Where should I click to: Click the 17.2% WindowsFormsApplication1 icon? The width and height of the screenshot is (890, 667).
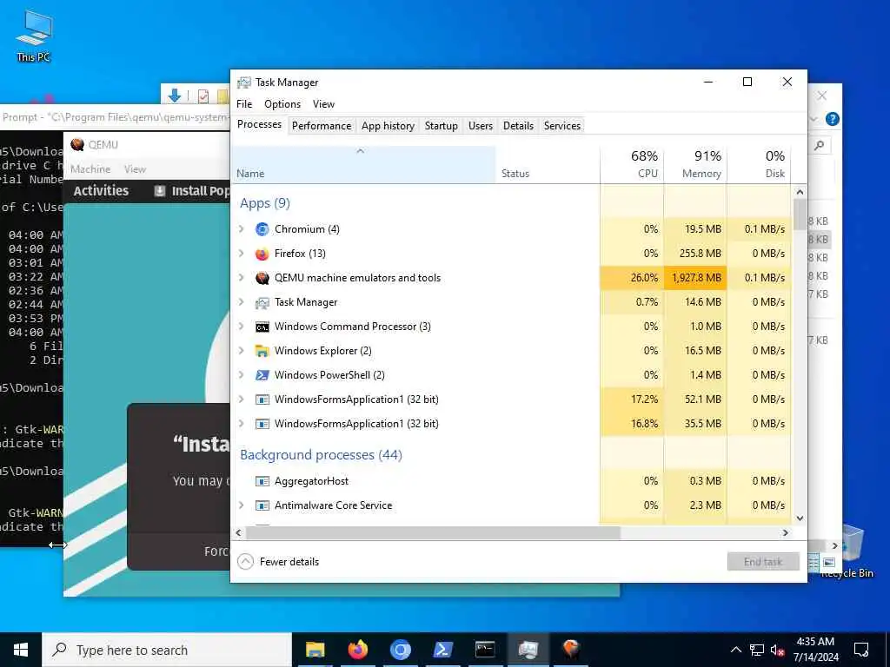[262, 400]
